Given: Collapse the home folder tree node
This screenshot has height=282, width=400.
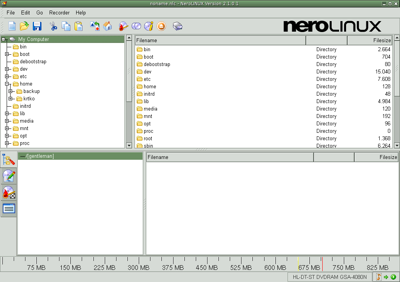Looking at the screenshot, I should click(x=7, y=84).
